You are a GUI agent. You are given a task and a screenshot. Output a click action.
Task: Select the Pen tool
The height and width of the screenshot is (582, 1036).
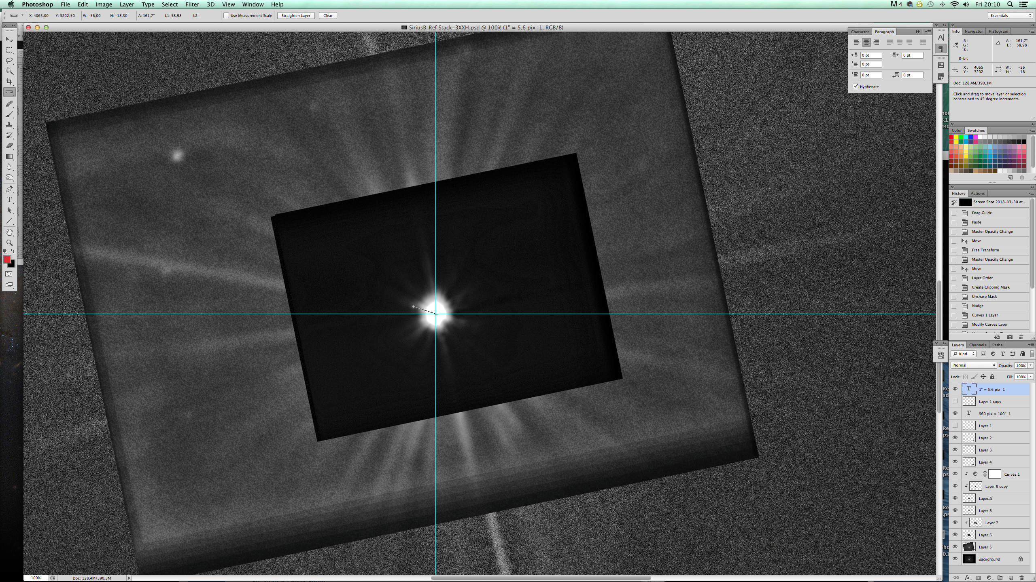pos(9,189)
